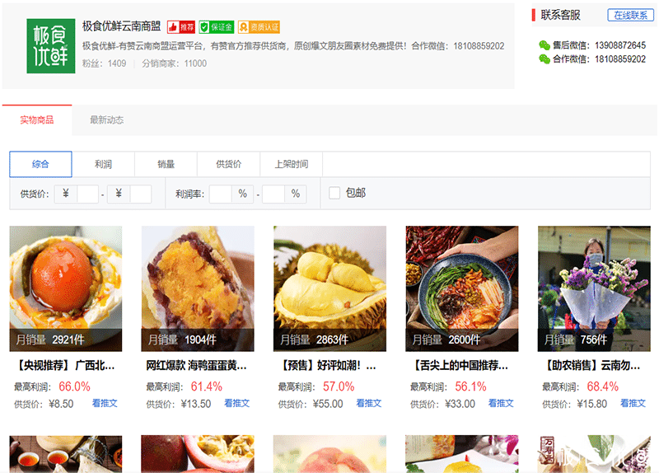Click the WeChat icon beside 合作微信
The image size is (659, 473).
(x=544, y=59)
